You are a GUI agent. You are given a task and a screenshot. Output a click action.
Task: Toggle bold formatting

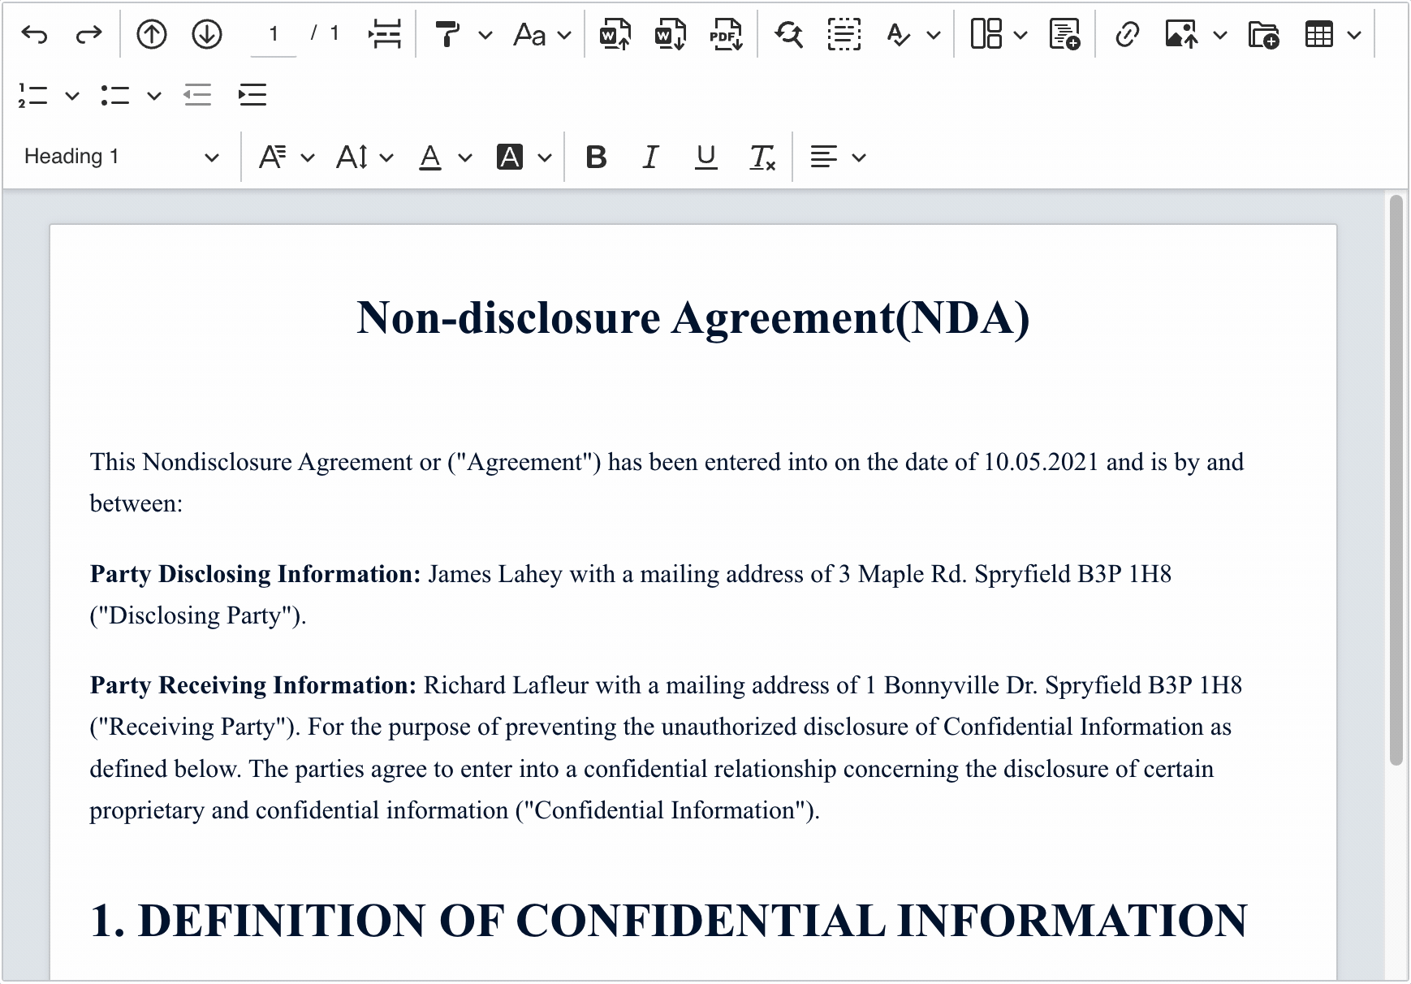pyautogui.click(x=596, y=157)
